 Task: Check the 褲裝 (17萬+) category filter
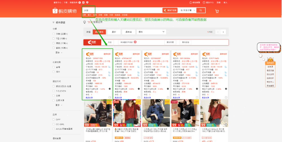click(x=54, y=43)
